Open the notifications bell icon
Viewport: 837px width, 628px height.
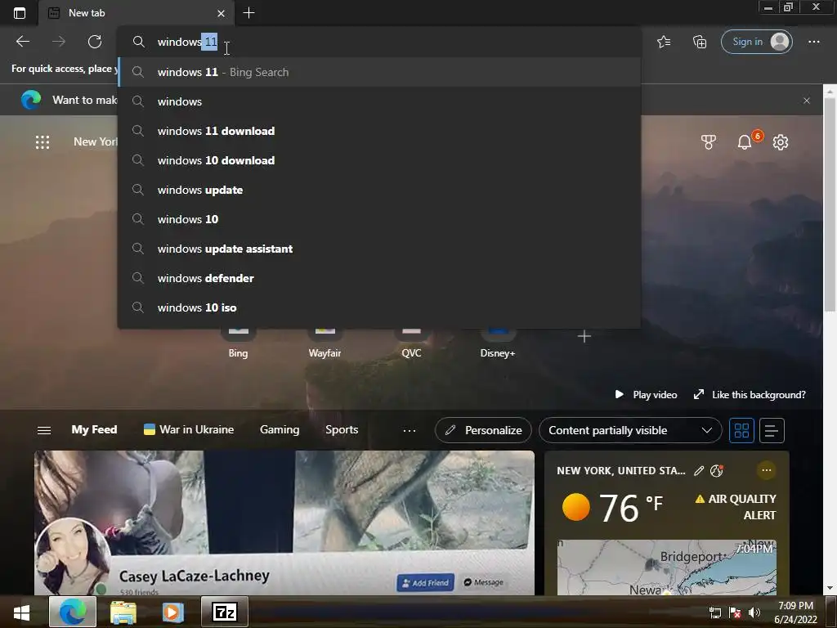coord(745,142)
